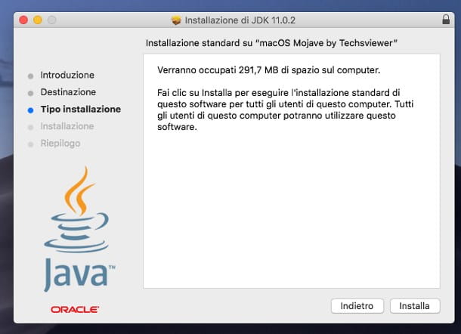Close the installer with the red button
461x334 pixels.
pos(25,20)
